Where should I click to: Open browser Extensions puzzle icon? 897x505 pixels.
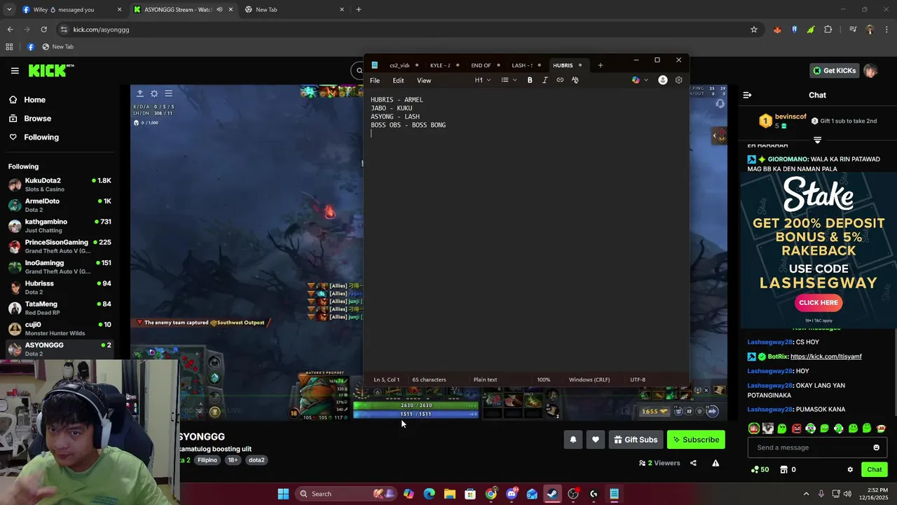click(x=828, y=29)
